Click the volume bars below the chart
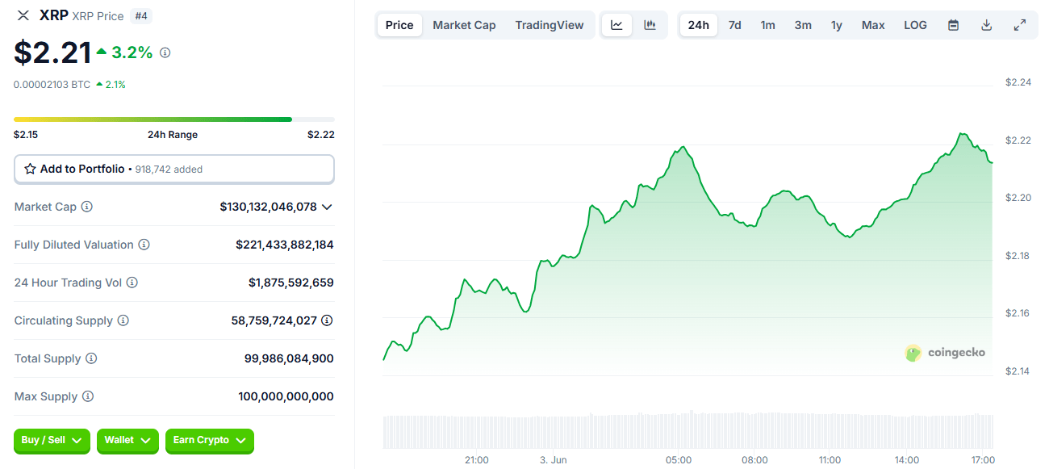The width and height of the screenshot is (1049, 469). click(x=688, y=432)
